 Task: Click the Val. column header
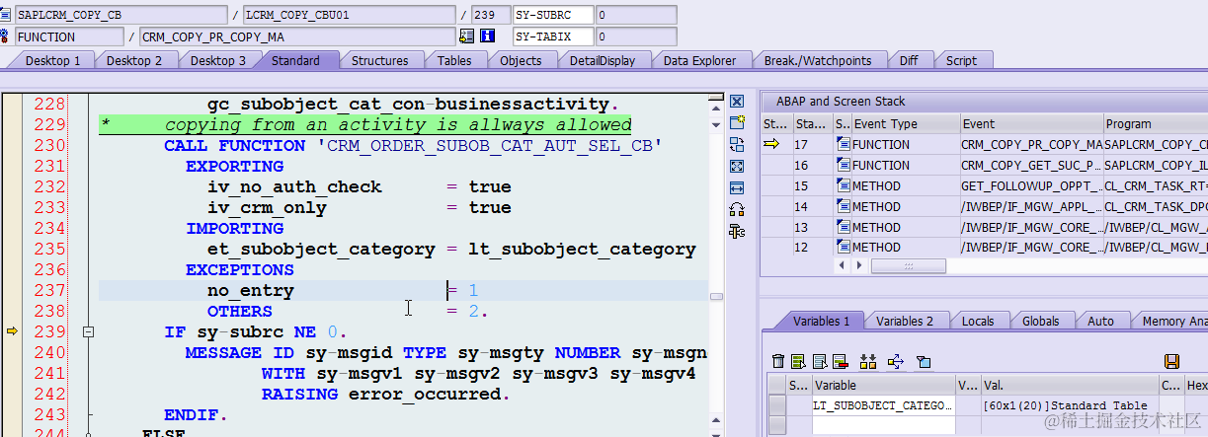pos(1070,386)
